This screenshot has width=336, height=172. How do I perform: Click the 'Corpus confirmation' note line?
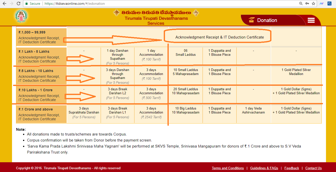pyautogui.click(x=89, y=140)
